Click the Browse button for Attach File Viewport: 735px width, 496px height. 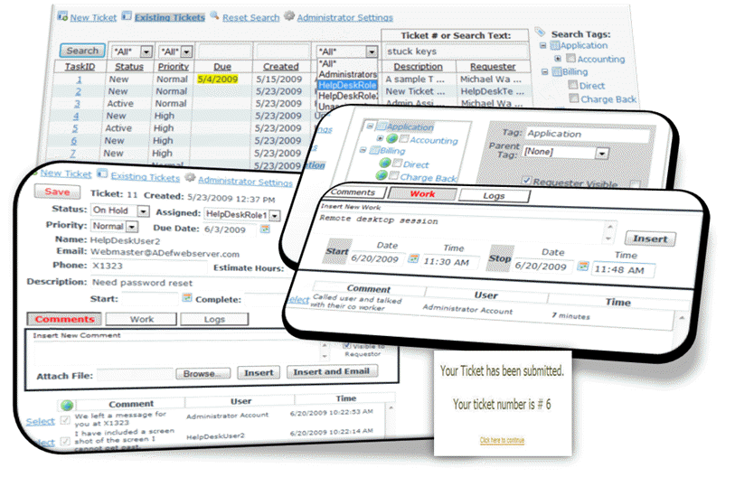[x=203, y=373]
